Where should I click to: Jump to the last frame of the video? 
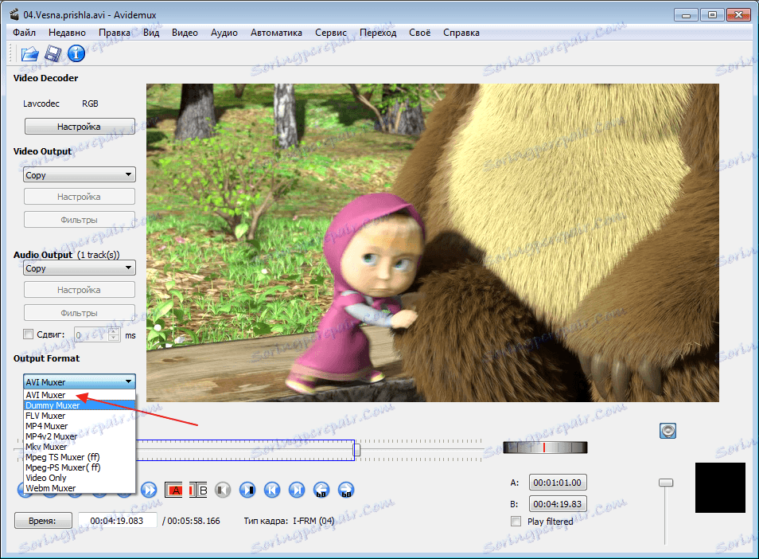(x=297, y=490)
